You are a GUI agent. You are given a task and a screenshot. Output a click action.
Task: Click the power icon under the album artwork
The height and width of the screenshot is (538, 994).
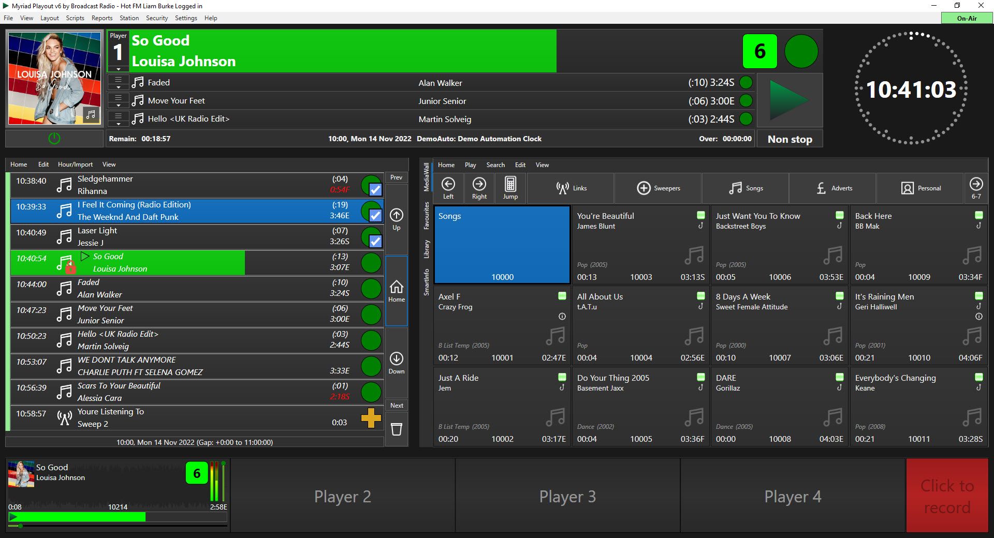coord(54,138)
